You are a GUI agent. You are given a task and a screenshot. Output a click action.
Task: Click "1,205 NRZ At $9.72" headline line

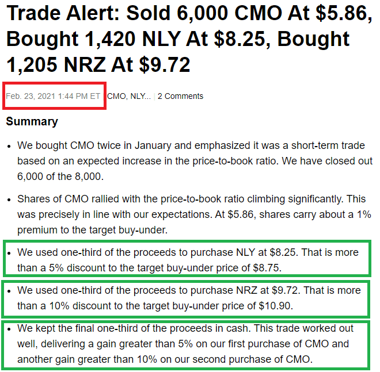[x=98, y=64]
